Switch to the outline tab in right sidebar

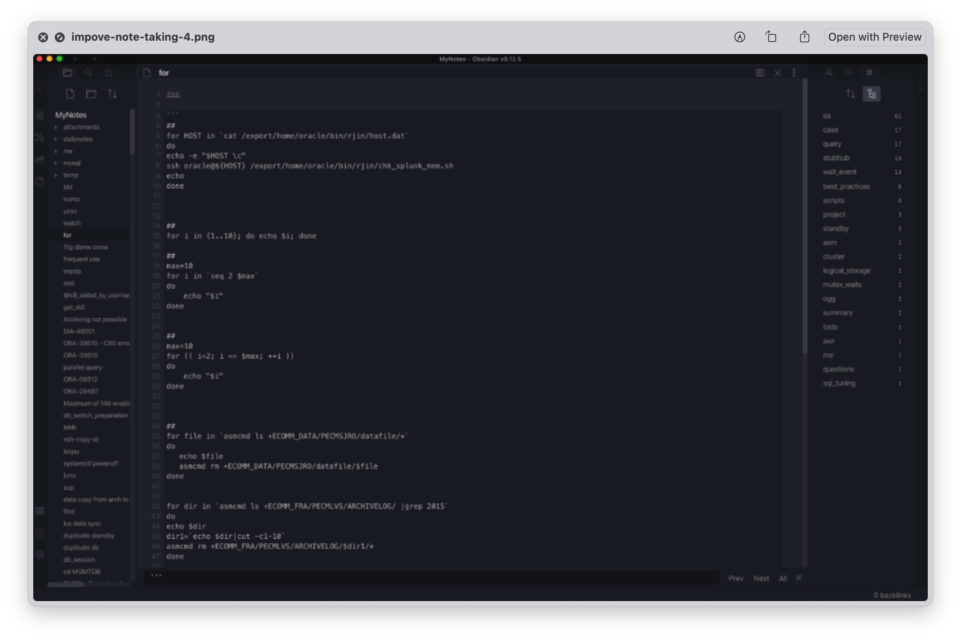[849, 73]
